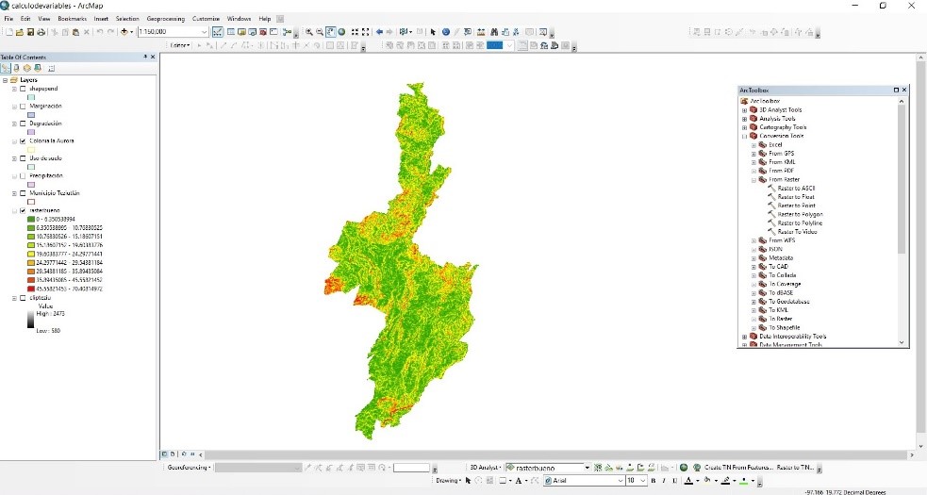Click the Save document icon
The image size is (927, 495).
(30, 32)
